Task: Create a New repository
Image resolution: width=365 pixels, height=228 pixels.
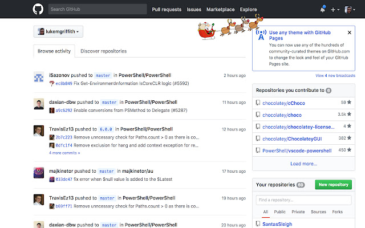Action: [333, 185]
